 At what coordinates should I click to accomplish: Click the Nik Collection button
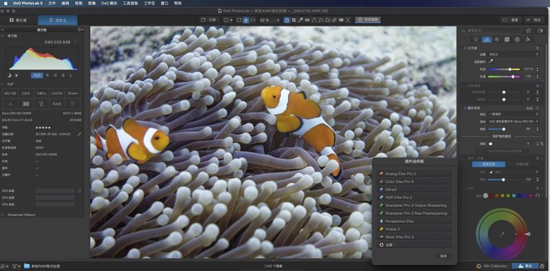[492, 266]
